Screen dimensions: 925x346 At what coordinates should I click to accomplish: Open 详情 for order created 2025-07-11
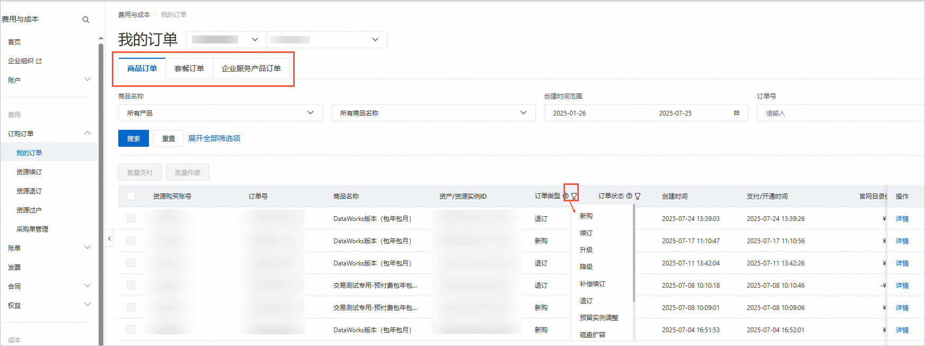[902, 263]
